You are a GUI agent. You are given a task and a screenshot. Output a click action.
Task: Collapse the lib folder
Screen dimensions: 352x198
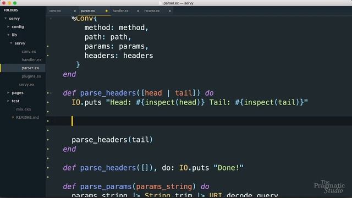click(x=8, y=35)
